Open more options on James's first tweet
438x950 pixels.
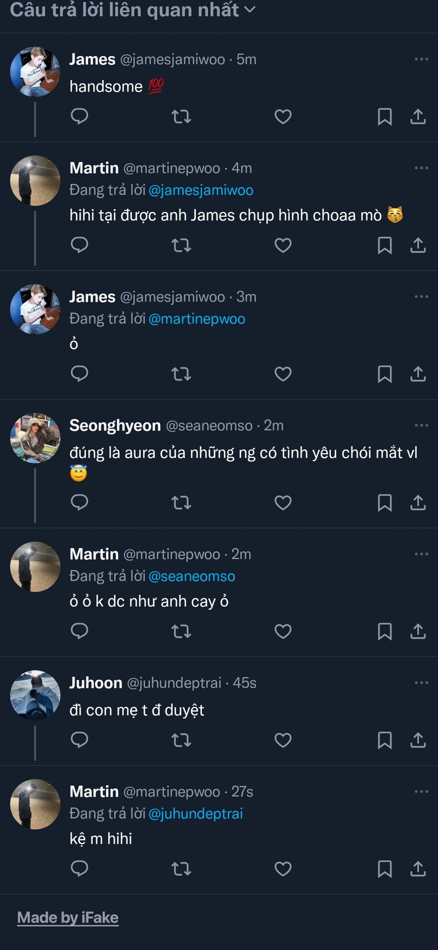421,59
